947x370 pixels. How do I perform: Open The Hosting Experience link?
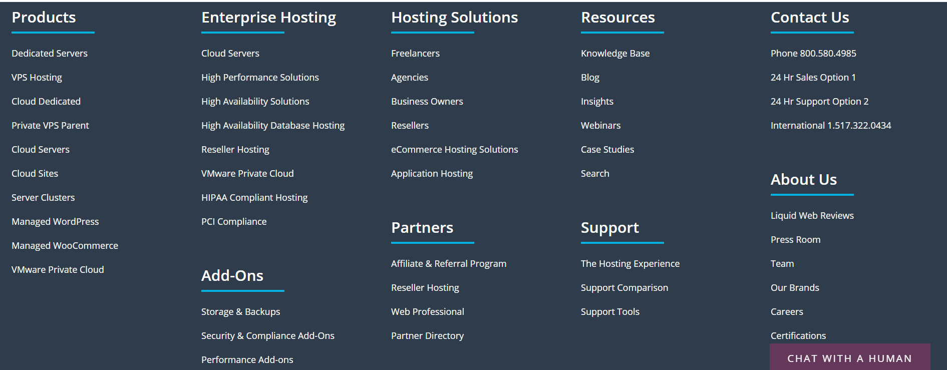(630, 264)
